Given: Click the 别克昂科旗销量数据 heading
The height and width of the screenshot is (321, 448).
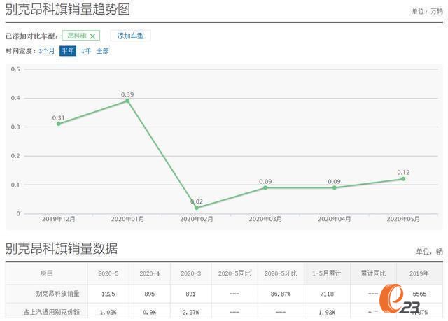Looking at the screenshot, I should pyautogui.click(x=62, y=248).
